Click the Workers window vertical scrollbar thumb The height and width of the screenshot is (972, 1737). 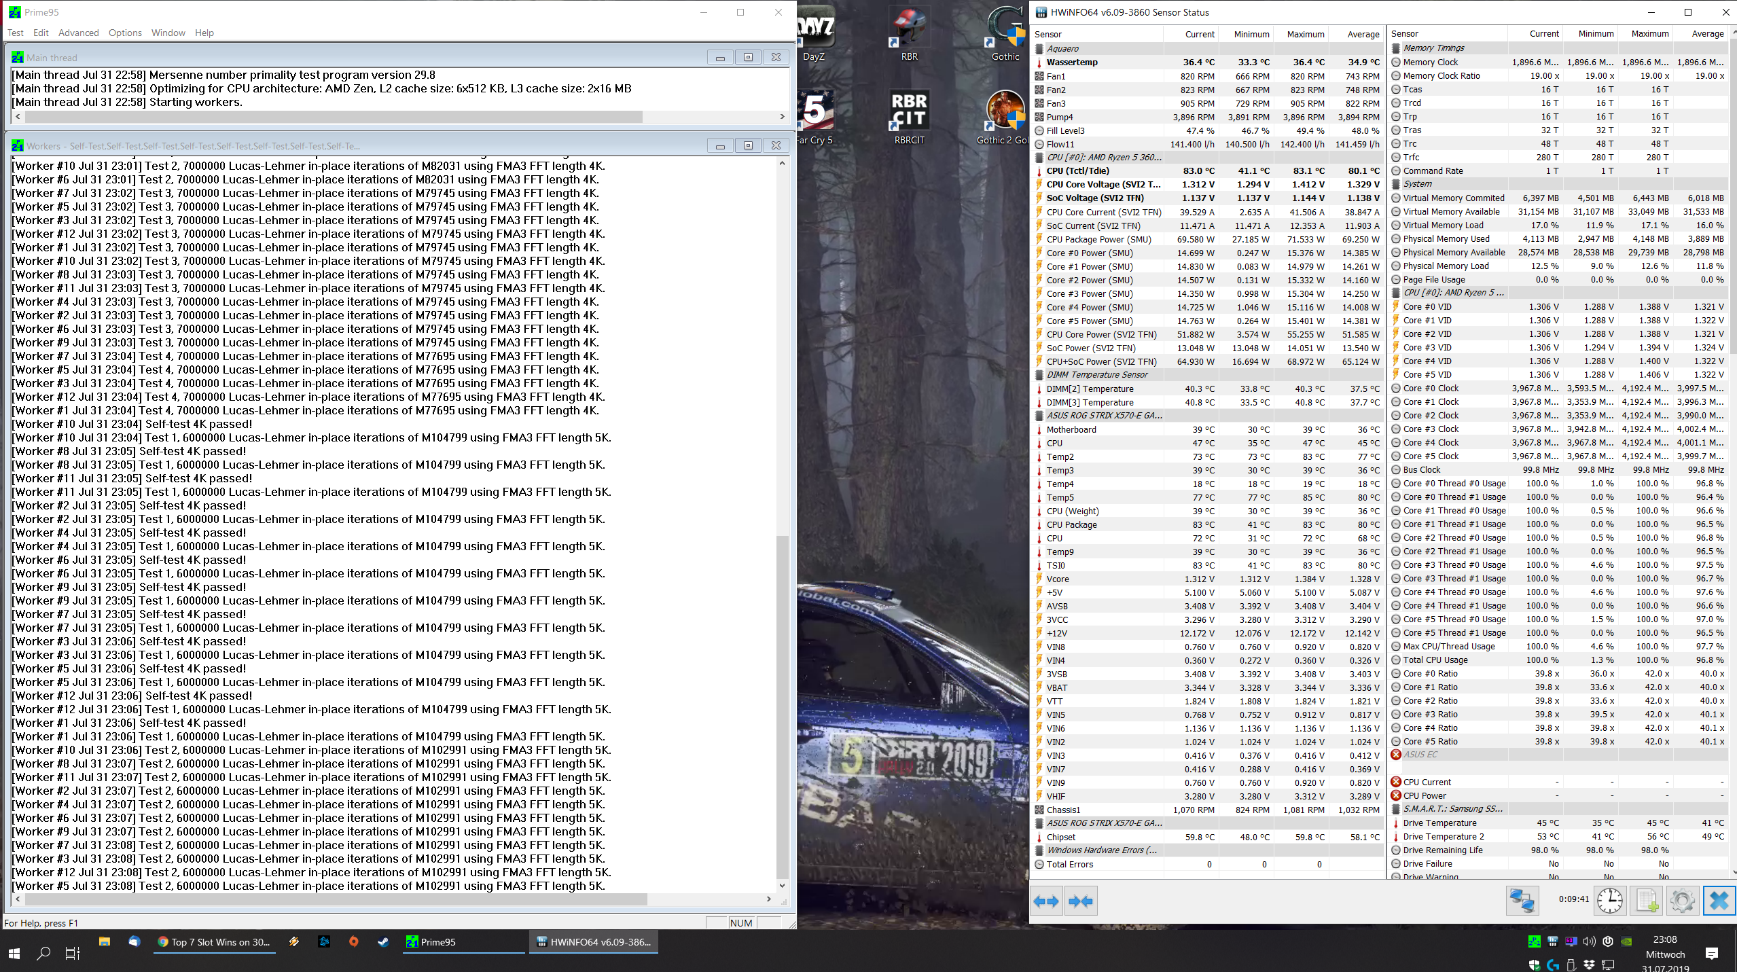[782, 706]
